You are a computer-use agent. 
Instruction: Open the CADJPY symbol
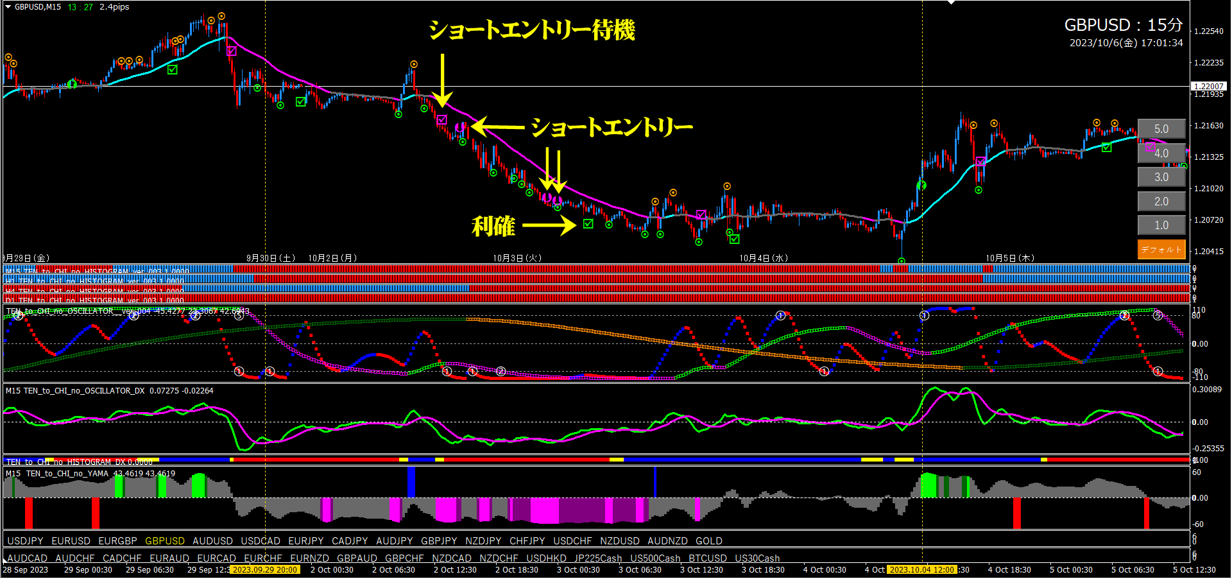click(350, 541)
